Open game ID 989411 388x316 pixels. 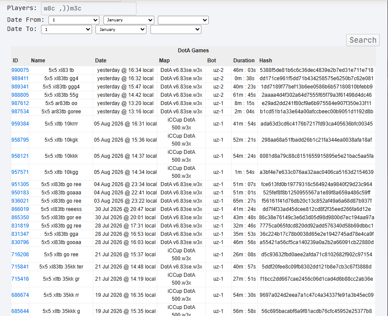coord(20,78)
